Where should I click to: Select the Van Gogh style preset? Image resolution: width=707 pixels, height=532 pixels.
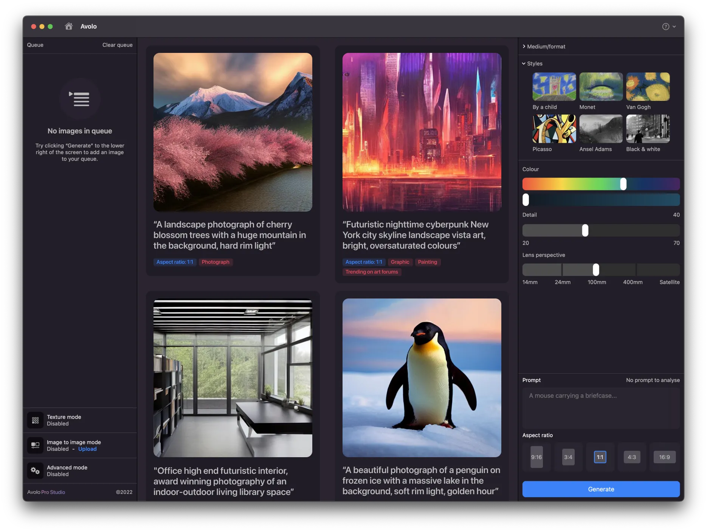(648, 87)
